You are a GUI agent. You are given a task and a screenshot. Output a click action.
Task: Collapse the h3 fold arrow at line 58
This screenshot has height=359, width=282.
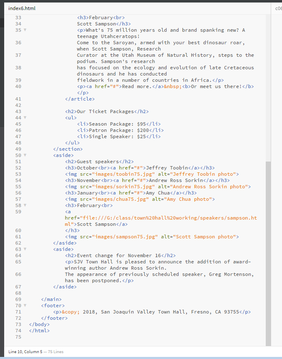pyautogui.click(x=25, y=205)
